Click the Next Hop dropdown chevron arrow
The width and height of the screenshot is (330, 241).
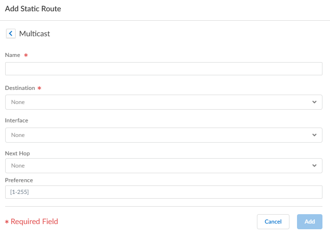pos(314,166)
